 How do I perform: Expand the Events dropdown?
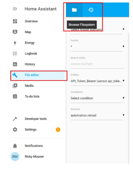(97, 46)
